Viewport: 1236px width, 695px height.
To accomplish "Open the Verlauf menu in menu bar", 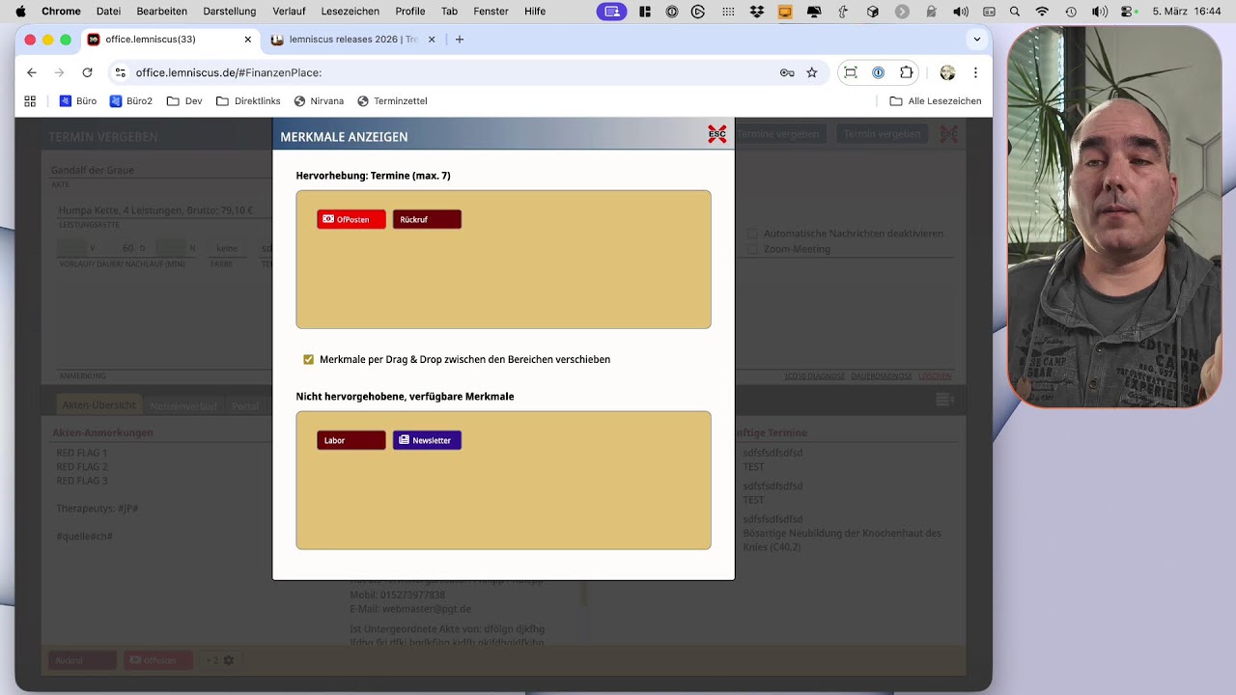I will coord(289,12).
